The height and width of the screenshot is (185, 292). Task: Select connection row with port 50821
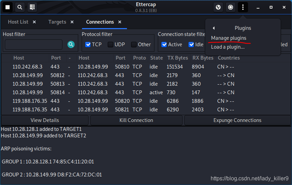pyautogui.click(x=146, y=110)
